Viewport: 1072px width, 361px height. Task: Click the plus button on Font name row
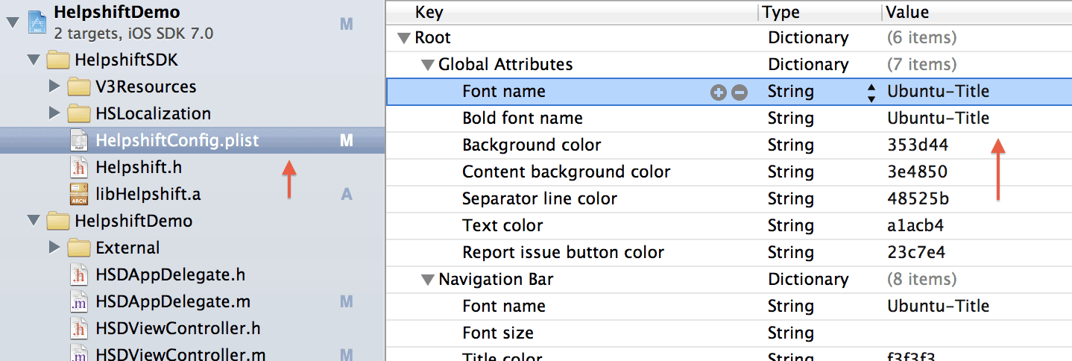tap(719, 92)
